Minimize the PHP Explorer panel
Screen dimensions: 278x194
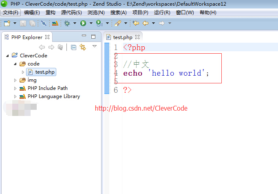[x=84, y=36]
